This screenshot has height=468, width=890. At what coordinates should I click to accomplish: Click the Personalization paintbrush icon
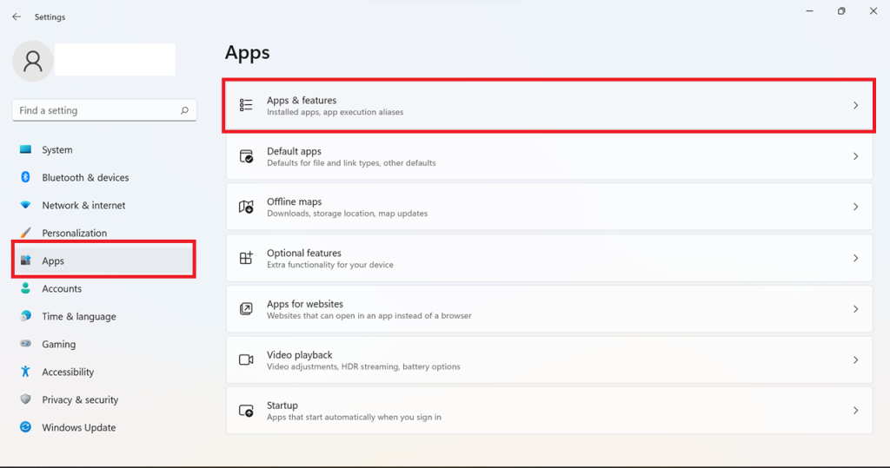[25, 234]
